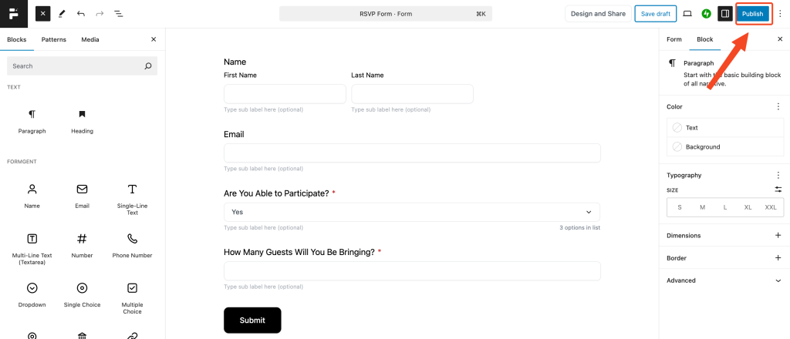Switch to the Form tab
This screenshot has height=339, width=790.
(674, 39)
